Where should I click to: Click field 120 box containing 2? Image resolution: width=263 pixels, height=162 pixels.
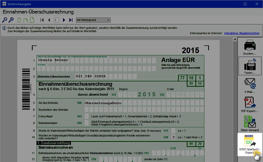pyautogui.click(x=173, y=137)
